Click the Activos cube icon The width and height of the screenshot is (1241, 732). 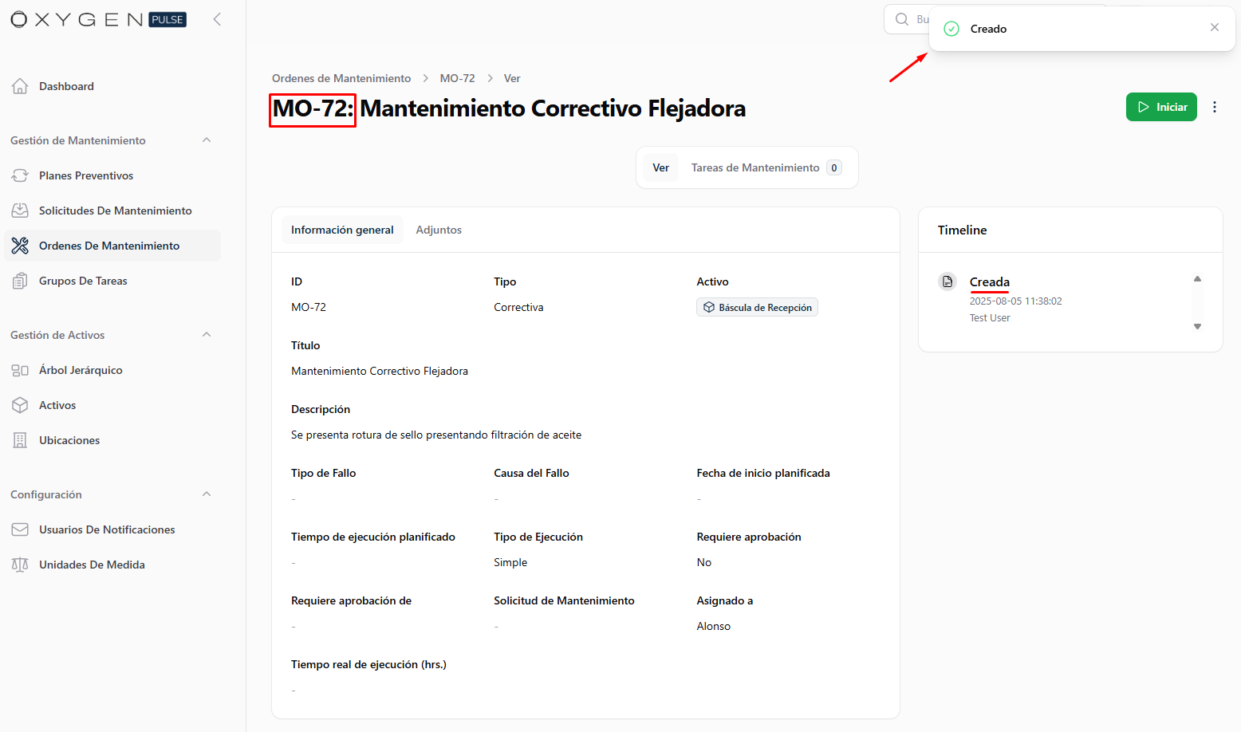[x=20, y=405]
